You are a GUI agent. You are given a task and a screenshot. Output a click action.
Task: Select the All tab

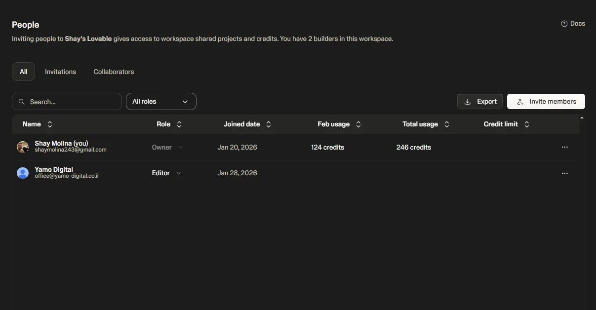(23, 72)
